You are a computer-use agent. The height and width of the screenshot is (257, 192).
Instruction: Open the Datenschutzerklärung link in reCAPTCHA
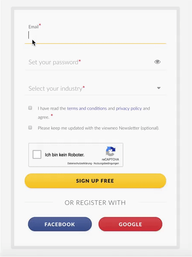pyautogui.click(x=80, y=163)
